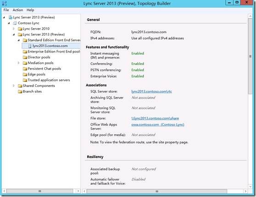
Task: Select Branch sites tree item
Action: [x=32, y=91]
